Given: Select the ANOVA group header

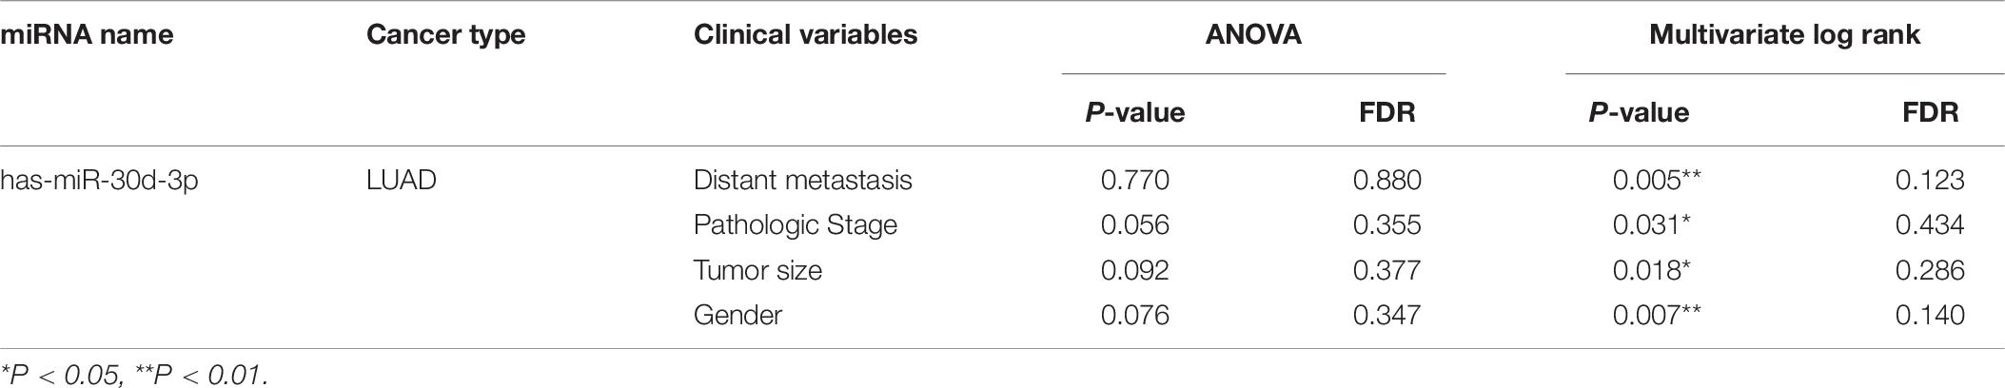Looking at the screenshot, I should pyautogui.click(x=1253, y=35).
